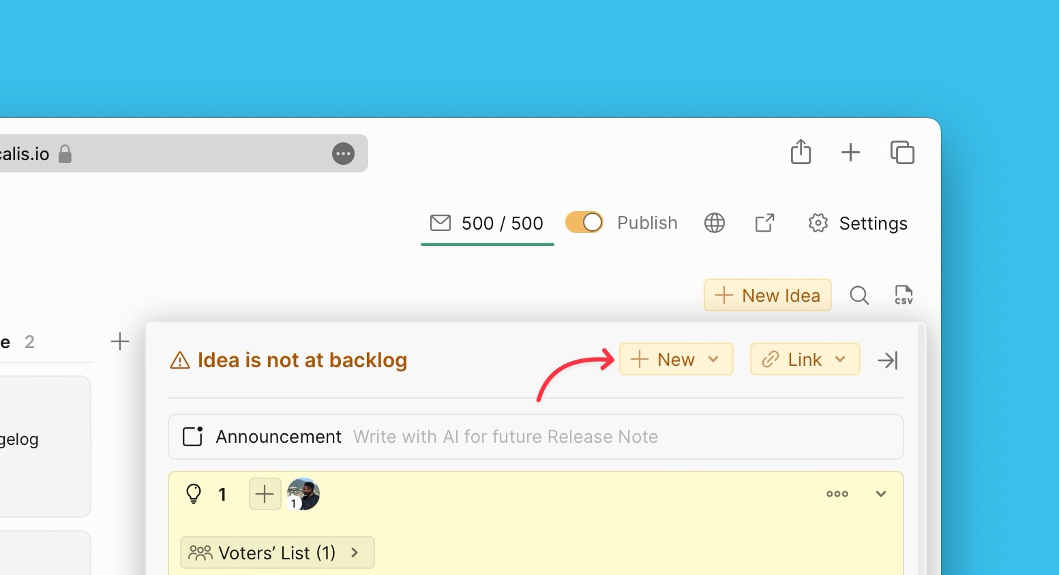Screen dimensions: 1059x575
Task: Collapse the idea card chevron
Action: coord(881,494)
